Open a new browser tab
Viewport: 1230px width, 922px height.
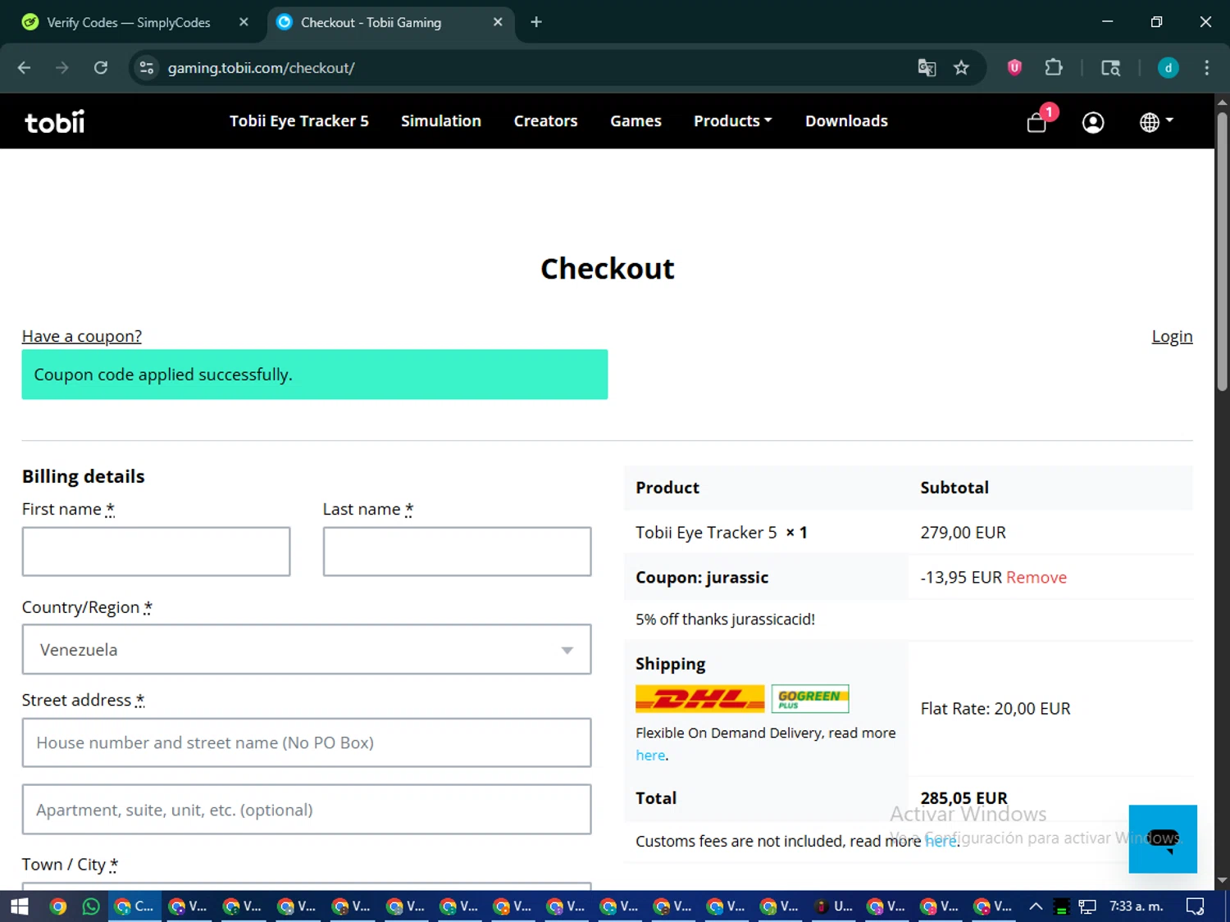tap(536, 22)
